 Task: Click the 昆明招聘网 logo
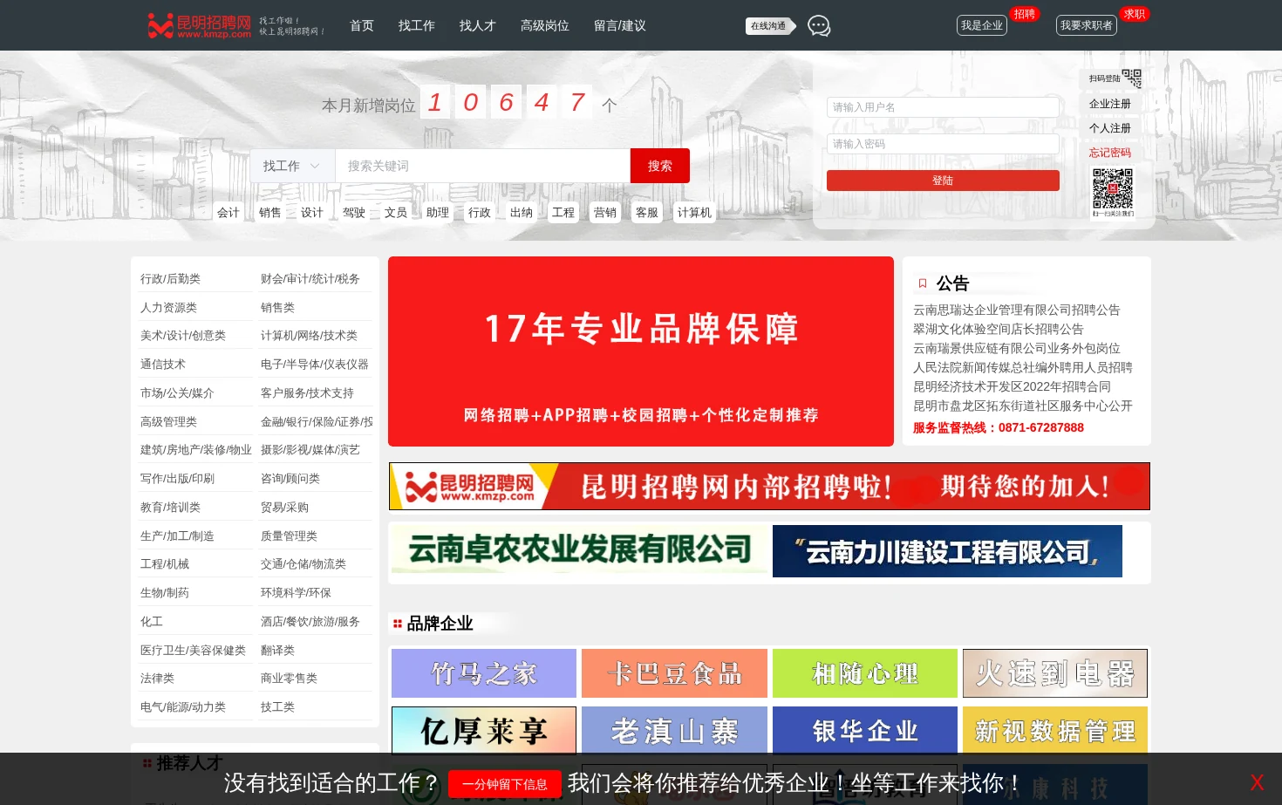click(x=199, y=26)
